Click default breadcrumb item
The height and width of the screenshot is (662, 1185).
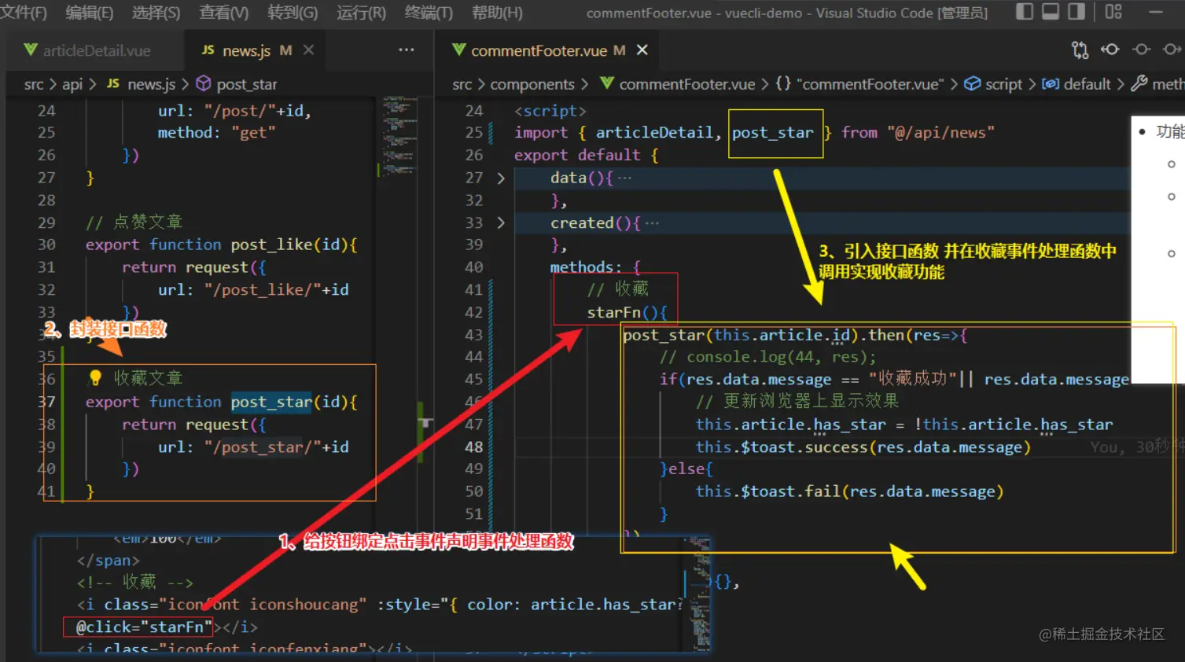[x=1087, y=84]
